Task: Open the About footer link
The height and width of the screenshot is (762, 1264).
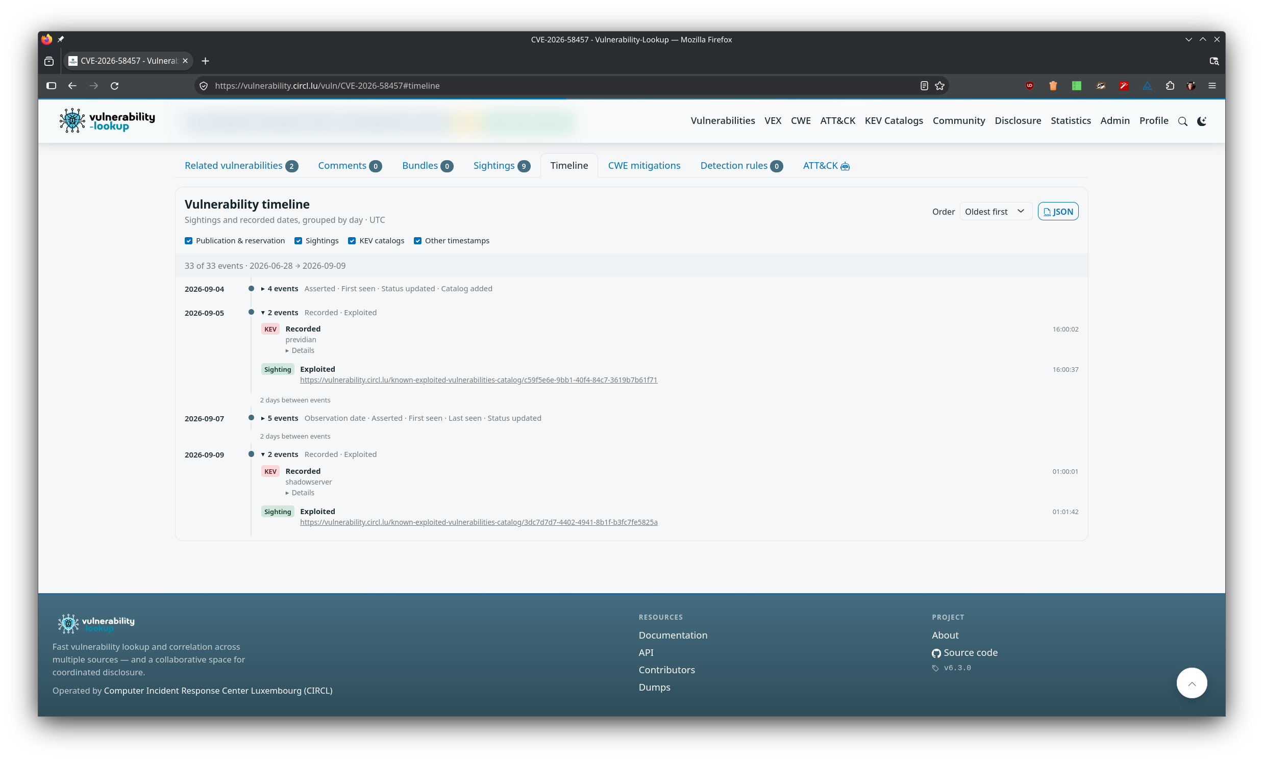Action: 945,636
